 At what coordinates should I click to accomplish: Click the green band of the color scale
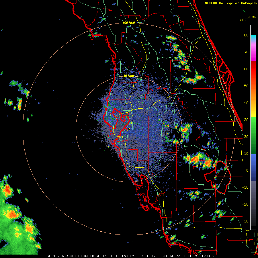coord(253,135)
